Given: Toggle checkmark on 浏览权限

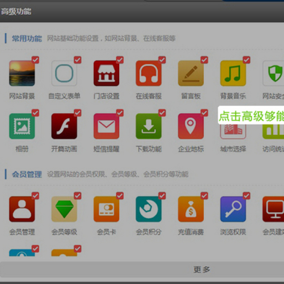Looking at the screenshot, I should pos(246,195).
